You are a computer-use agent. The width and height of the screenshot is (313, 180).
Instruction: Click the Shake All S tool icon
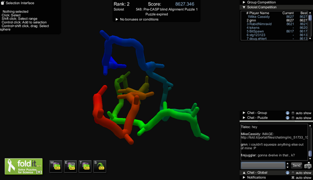click(100, 166)
